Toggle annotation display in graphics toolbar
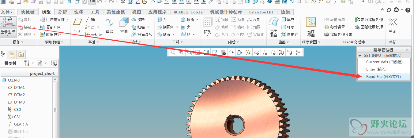 290,53
